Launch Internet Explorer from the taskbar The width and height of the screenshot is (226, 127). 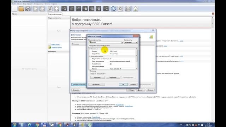(30, 125)
